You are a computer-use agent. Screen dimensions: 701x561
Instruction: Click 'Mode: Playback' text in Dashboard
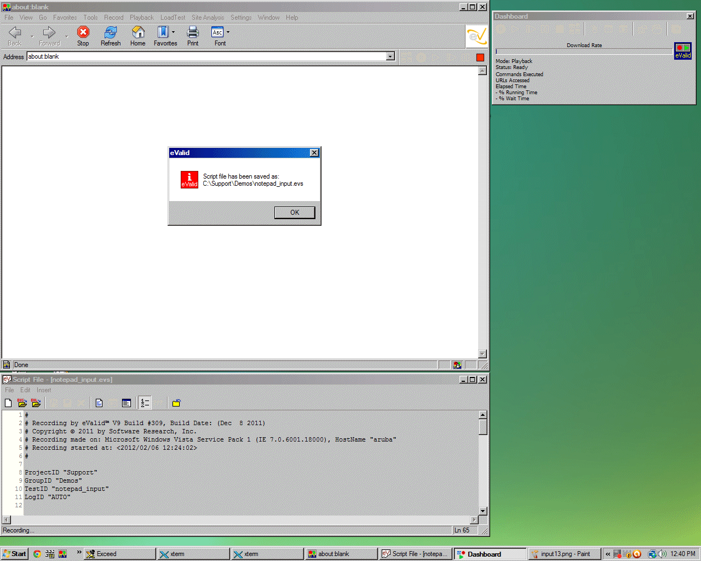[x=514, y=61]
